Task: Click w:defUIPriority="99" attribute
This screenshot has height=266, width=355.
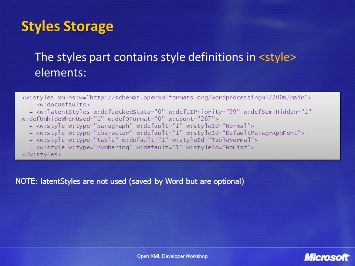Action: click(x=204, y=112)
